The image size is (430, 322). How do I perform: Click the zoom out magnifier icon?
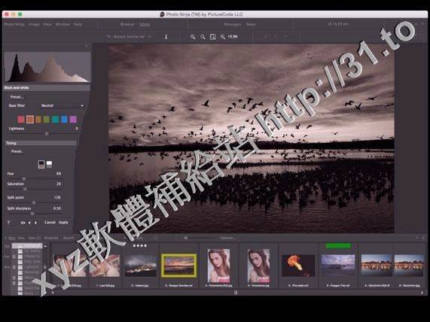pyautogui.click(x=203, y=37)
